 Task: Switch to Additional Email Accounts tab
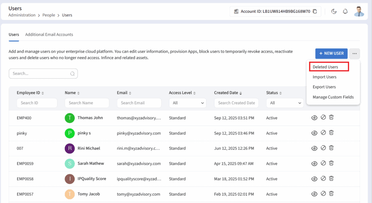click(49, 34)
